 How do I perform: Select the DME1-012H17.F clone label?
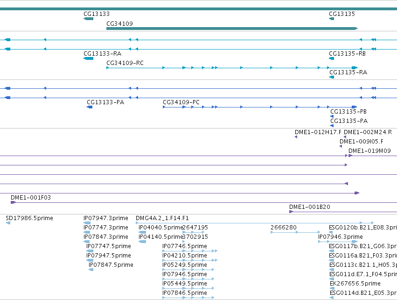(318, 132)
